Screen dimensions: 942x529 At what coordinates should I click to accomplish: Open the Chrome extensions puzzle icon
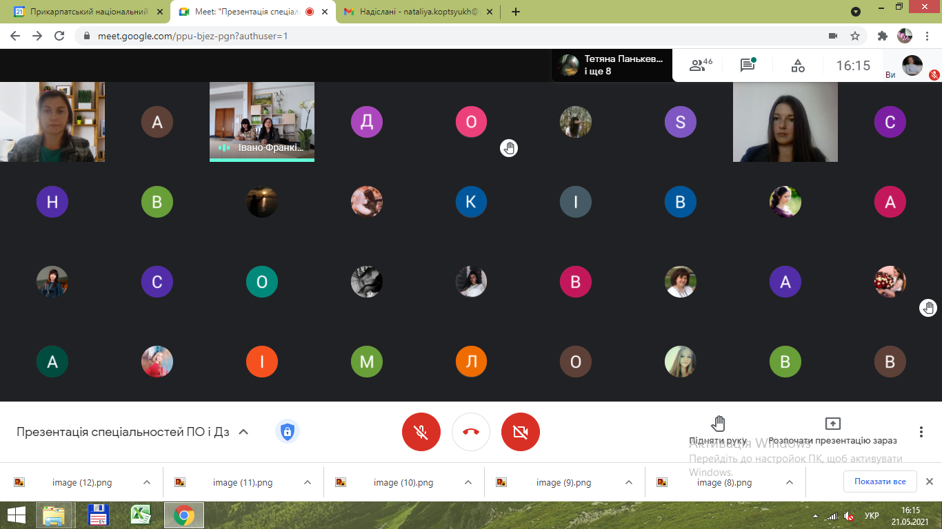(882, 36)
